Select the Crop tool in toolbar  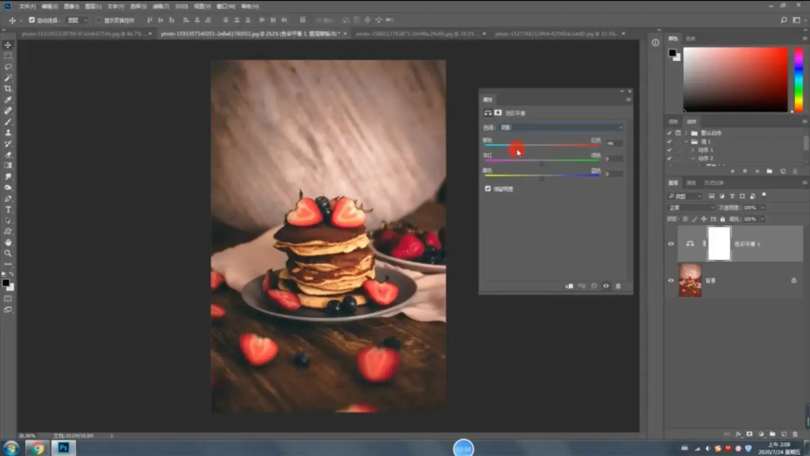coord(8,89)
